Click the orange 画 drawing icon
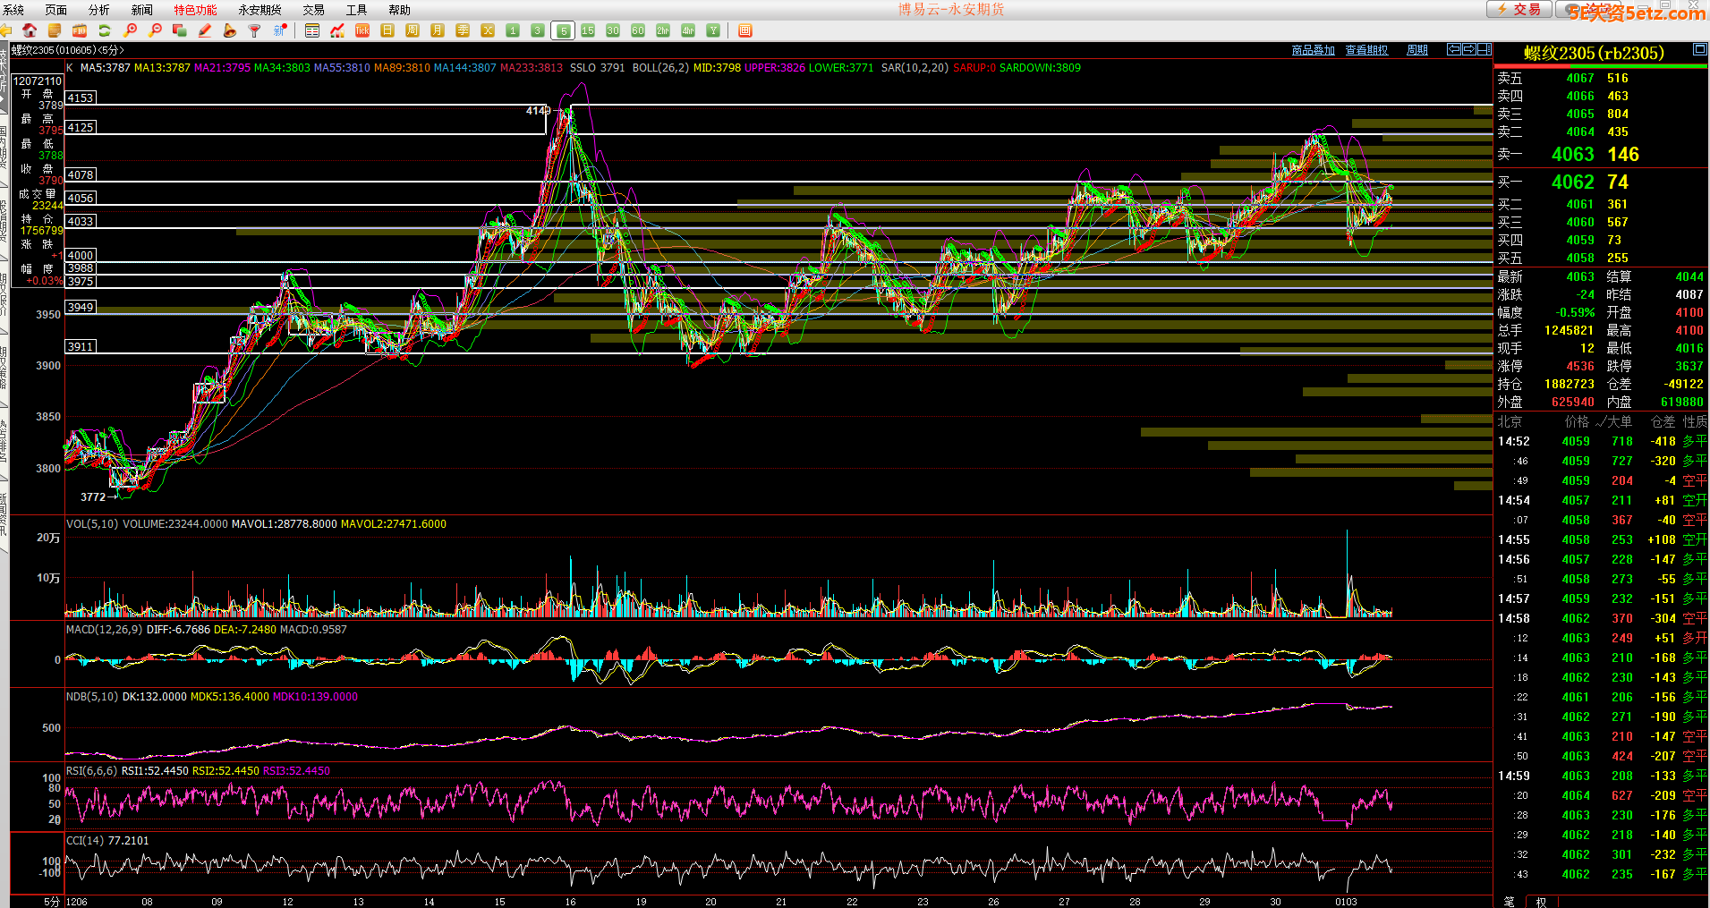Viewport: 1710px width, 908px height. tap(745, 30)
